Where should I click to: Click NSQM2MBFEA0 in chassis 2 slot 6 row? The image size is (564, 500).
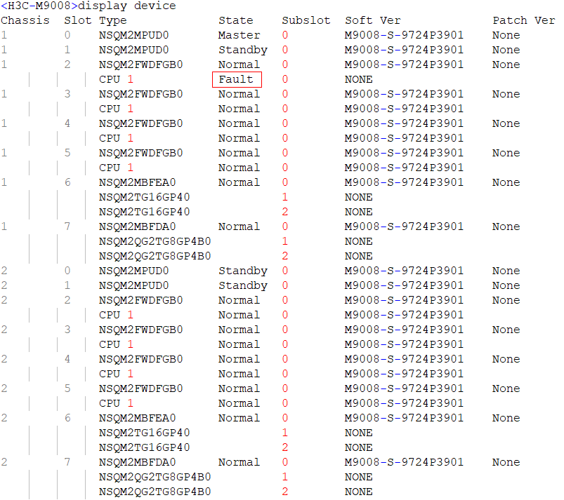[x=138, y=418]
